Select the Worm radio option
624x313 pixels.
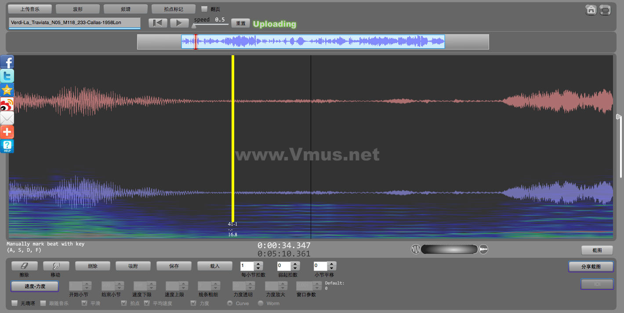tap(261, 303)
